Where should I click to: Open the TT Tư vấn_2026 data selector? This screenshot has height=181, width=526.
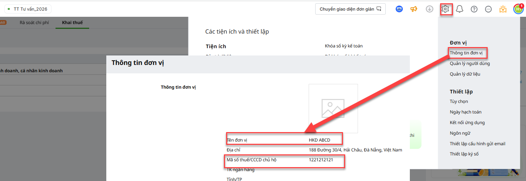click(x=27, y=9)
